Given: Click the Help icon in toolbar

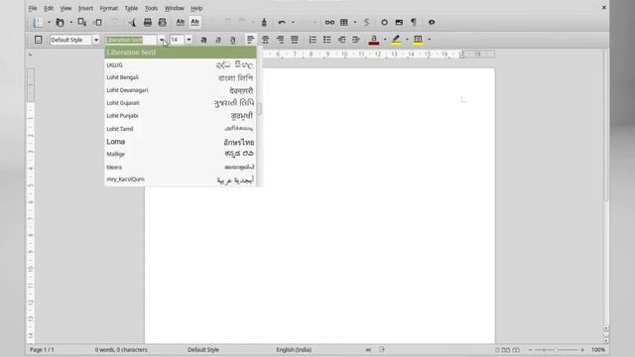Looking at the screenshot, I should (x=432, y=22).
